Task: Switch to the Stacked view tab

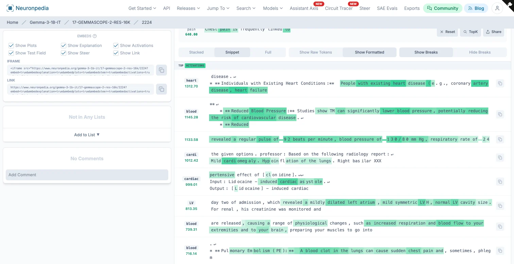Action: (196, 52)
